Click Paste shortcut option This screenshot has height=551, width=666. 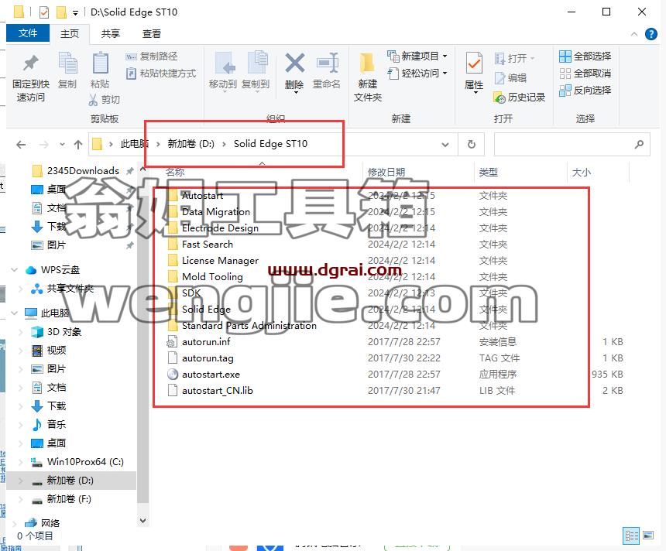(x=161, y=74)
